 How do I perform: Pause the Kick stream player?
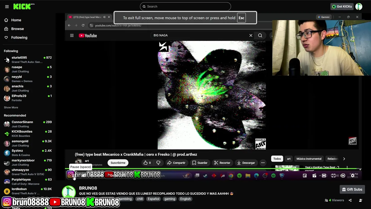pos(74,175)
